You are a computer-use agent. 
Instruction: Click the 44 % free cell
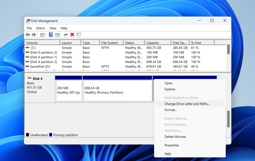pos(195,66)
